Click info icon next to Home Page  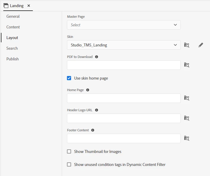coord(88,90)
